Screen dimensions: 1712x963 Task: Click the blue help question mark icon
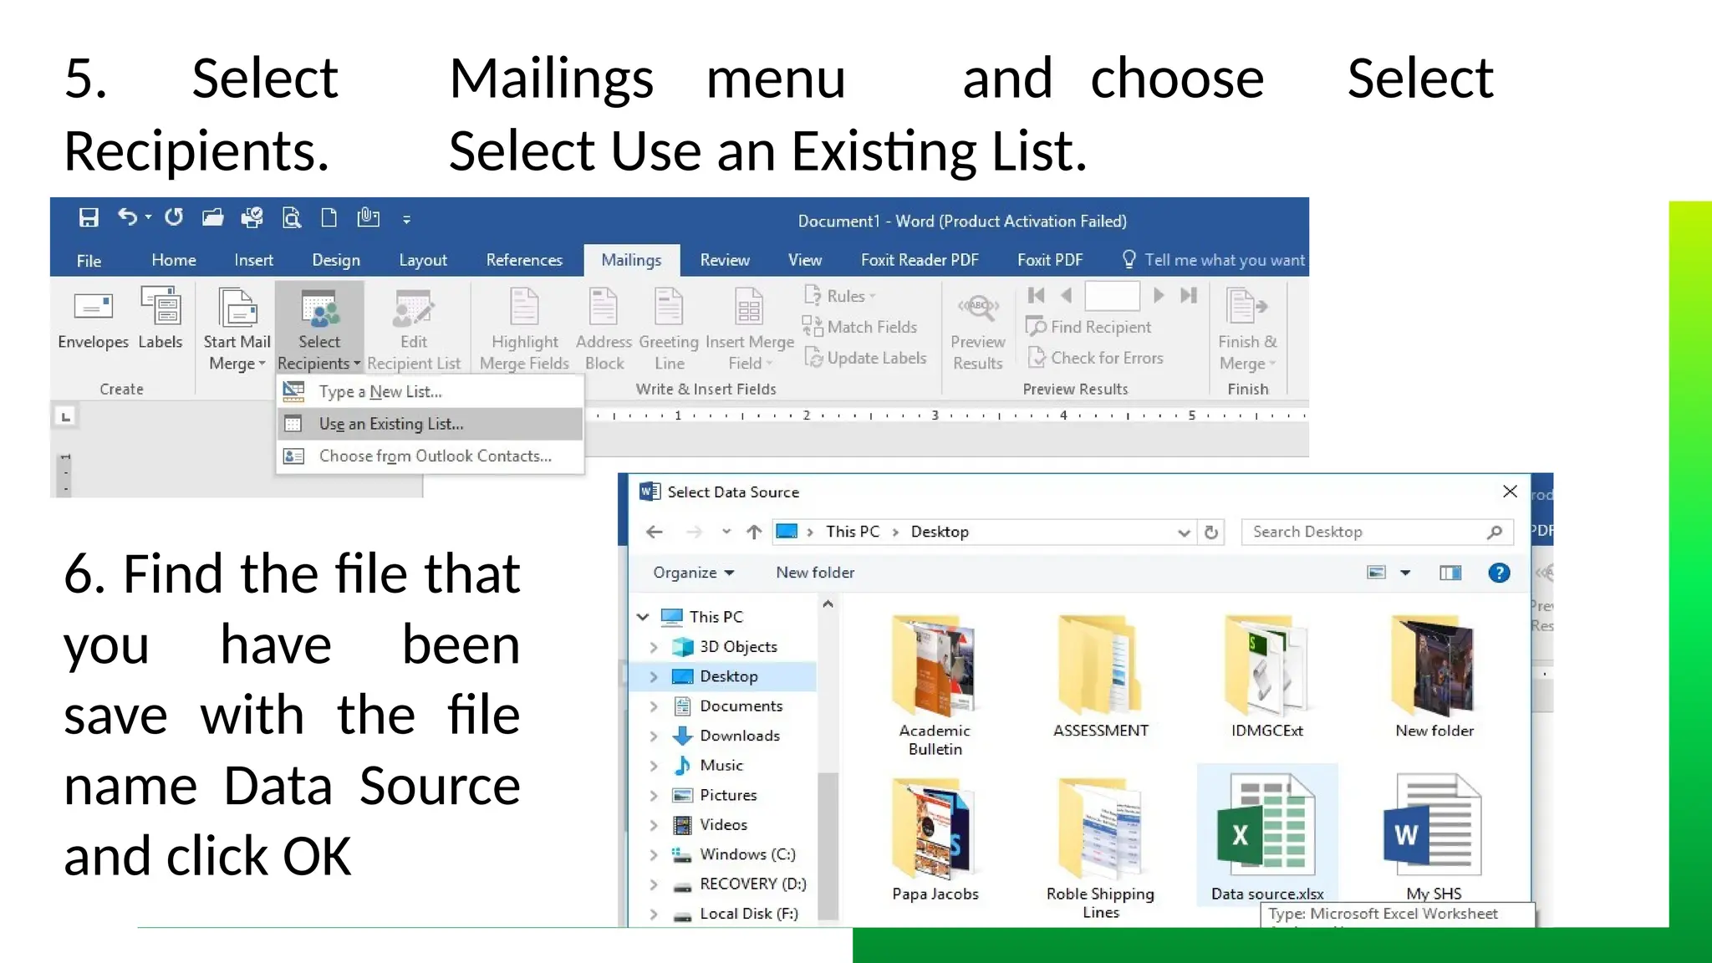(1499, 573)
